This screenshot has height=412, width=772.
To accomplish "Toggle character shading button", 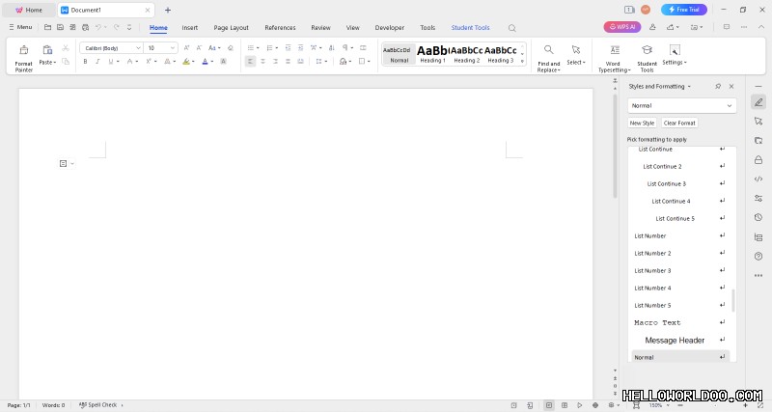I will pos(224,62).
